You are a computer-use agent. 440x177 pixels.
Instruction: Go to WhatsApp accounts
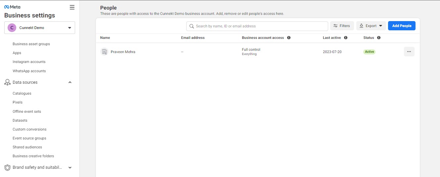[x=29, y=71]
